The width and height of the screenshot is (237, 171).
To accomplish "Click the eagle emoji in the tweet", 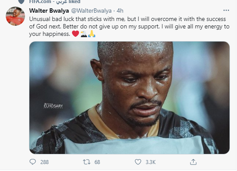I will [84, 34].
